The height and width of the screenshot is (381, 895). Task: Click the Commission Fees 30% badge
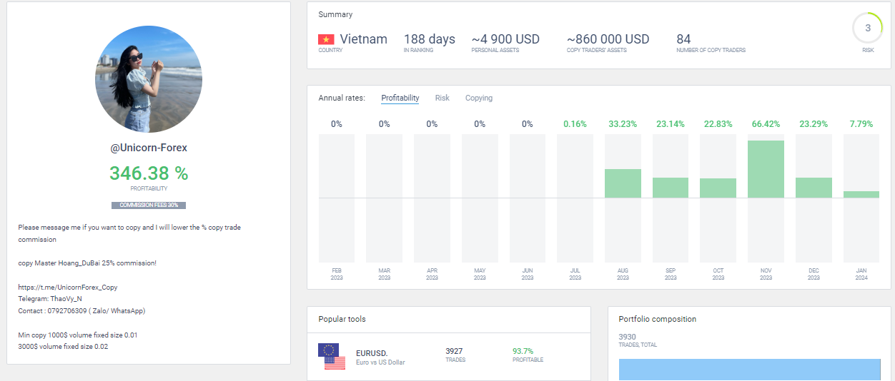149,205
